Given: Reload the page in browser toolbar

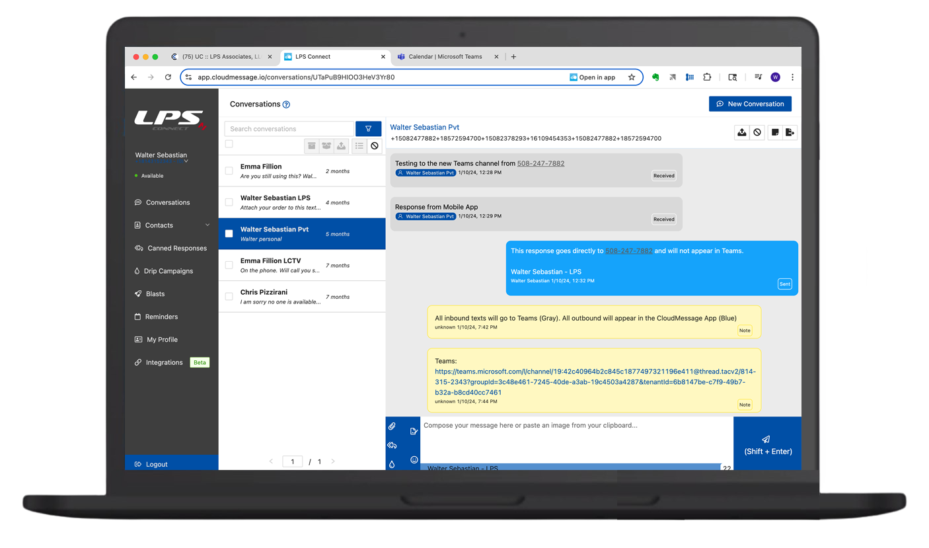Looking at the screenshot, I should point(168,77).
